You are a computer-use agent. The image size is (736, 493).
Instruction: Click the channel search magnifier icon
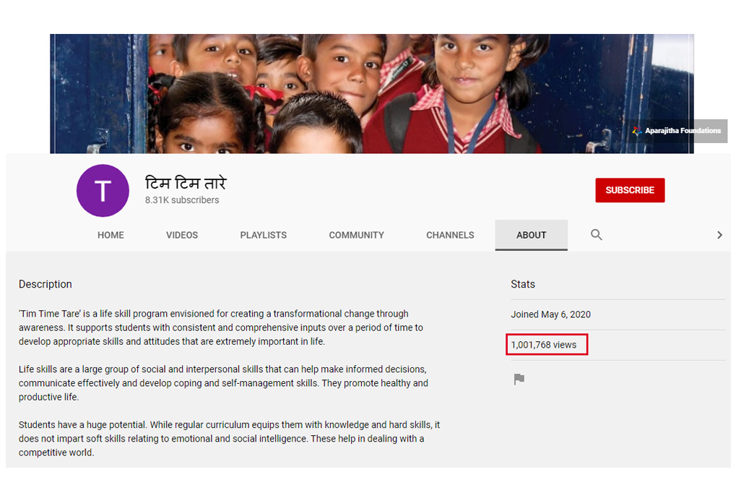coord(596,234)
